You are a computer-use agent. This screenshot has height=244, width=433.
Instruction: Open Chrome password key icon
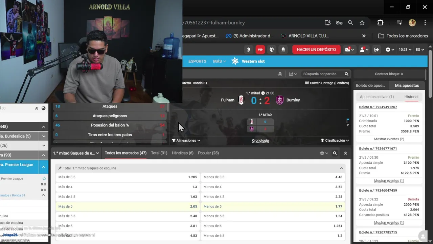(339, 23)
